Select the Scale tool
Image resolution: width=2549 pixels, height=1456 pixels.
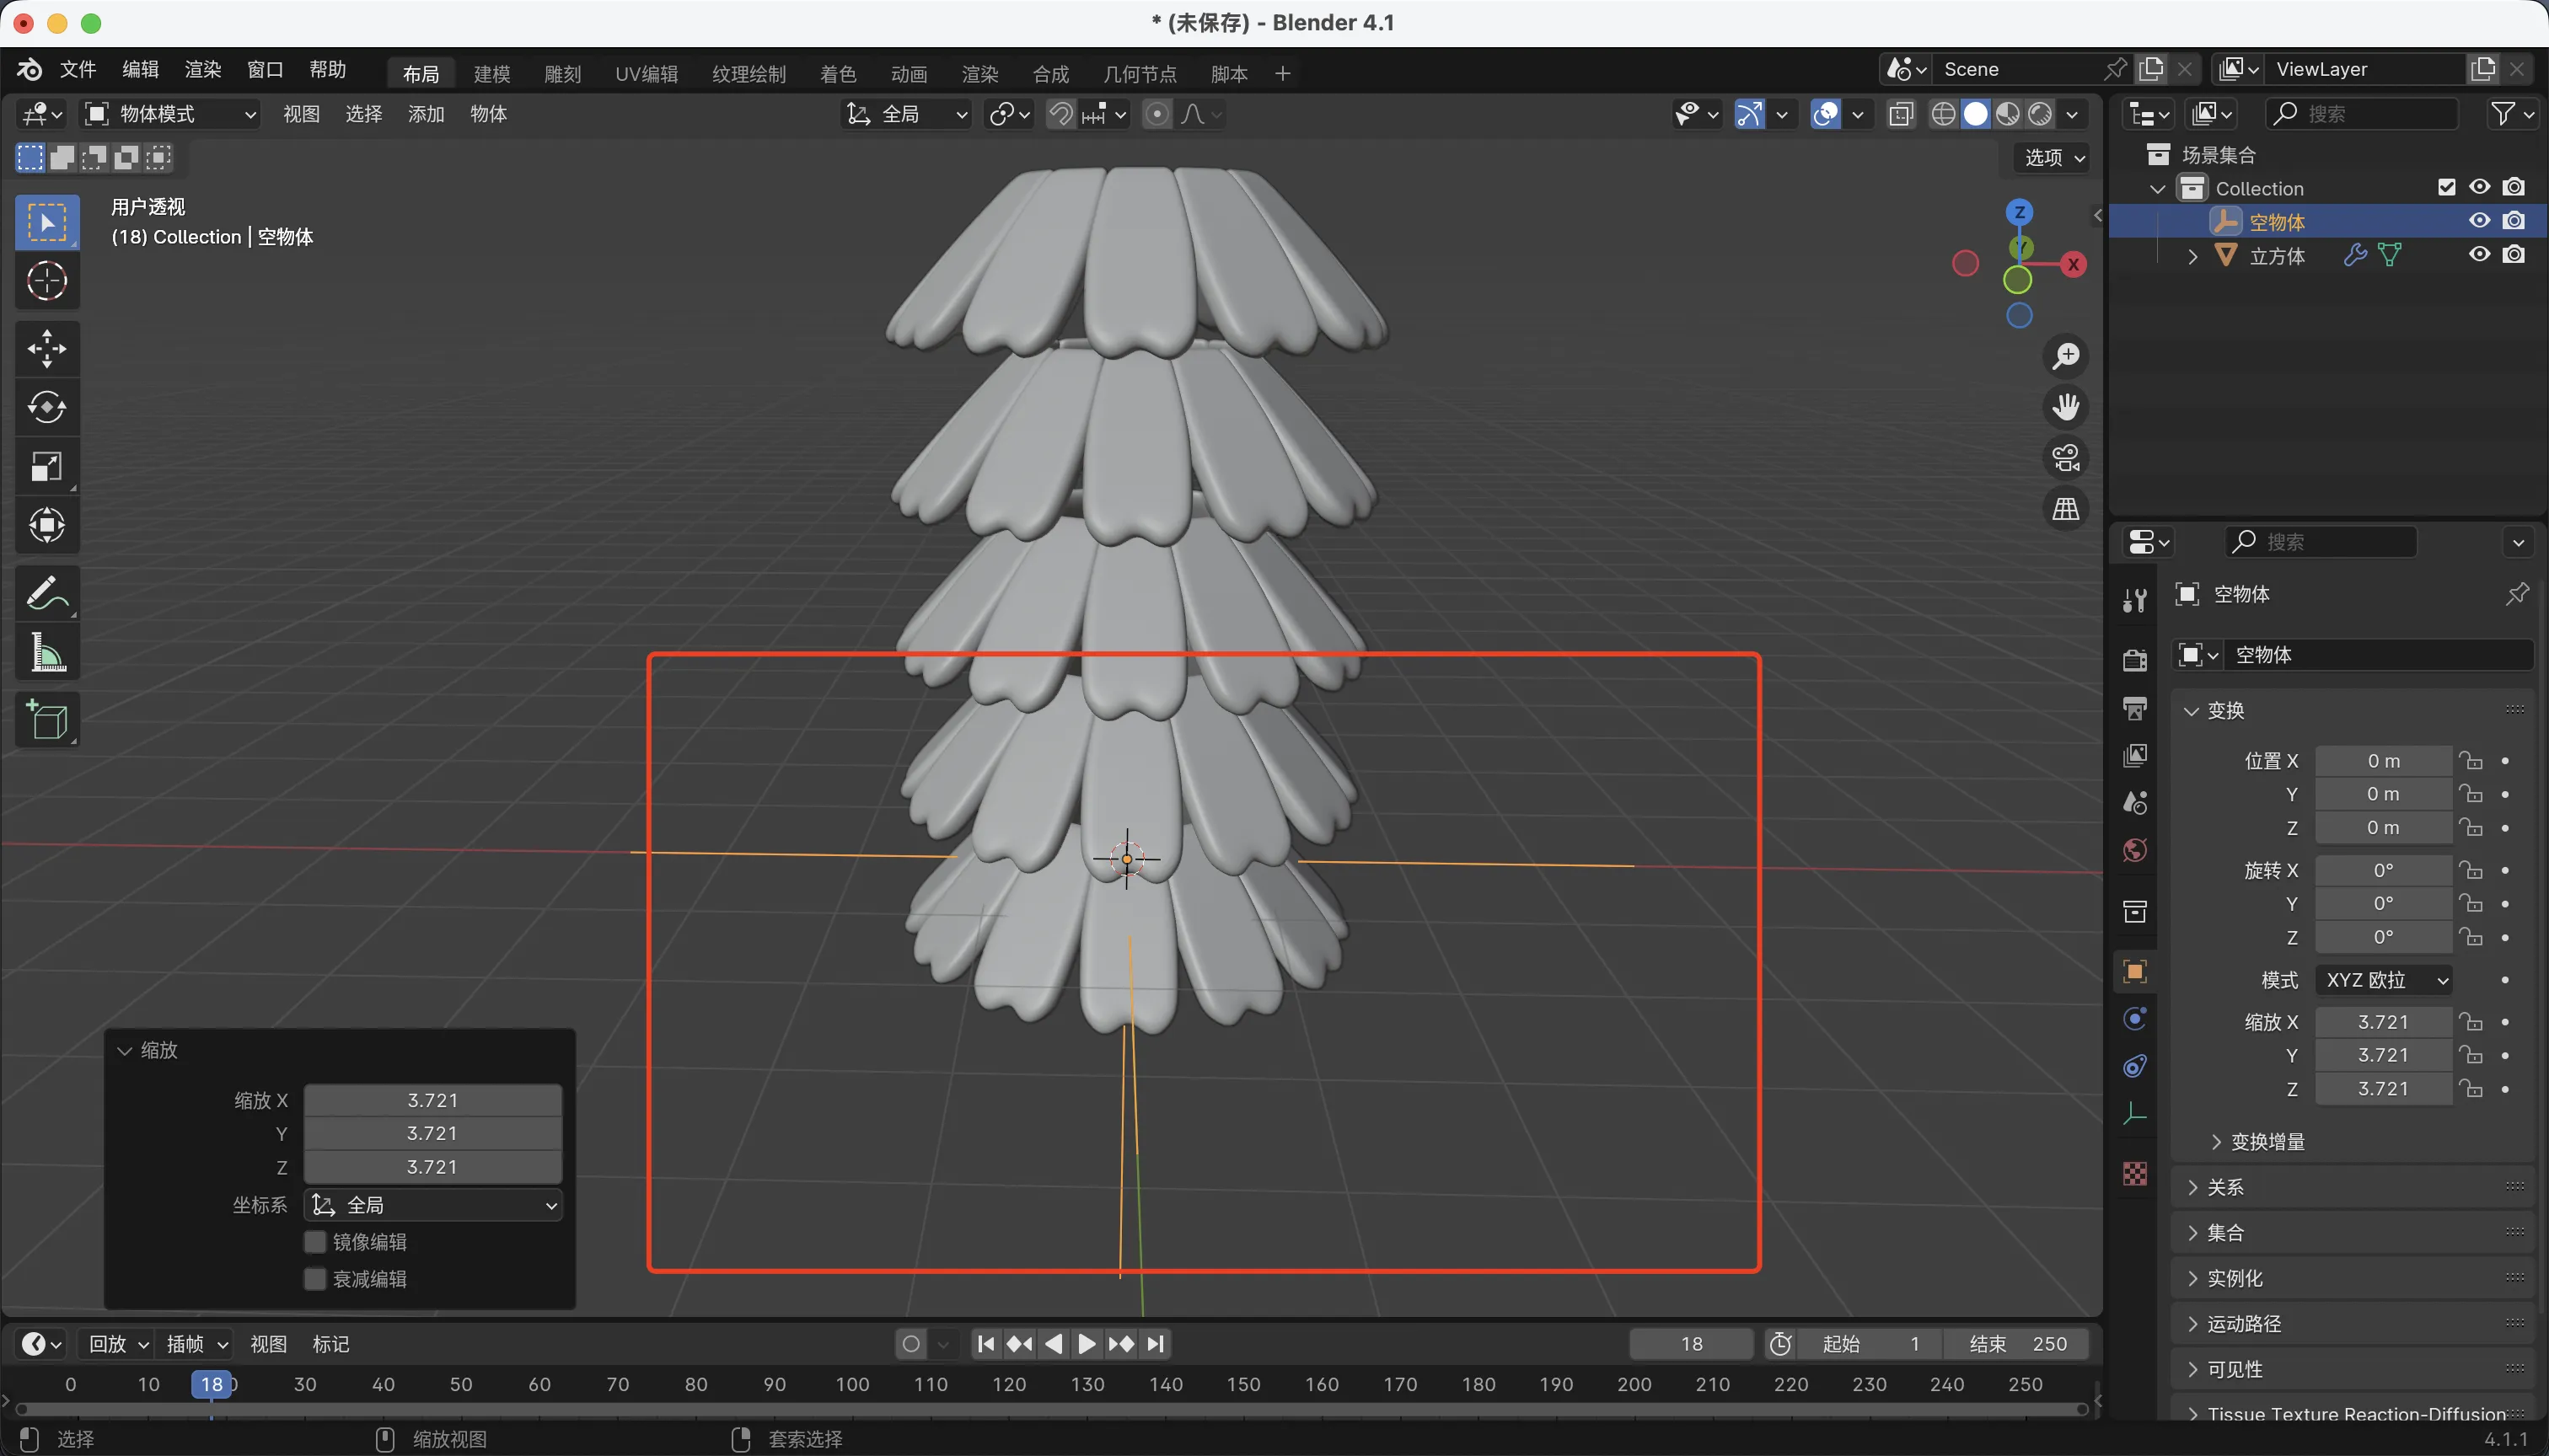click(x=47, y=466)
